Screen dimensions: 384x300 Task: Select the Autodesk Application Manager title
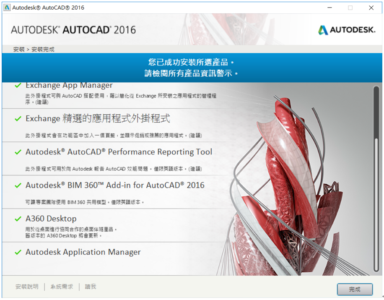coord(83,252)
